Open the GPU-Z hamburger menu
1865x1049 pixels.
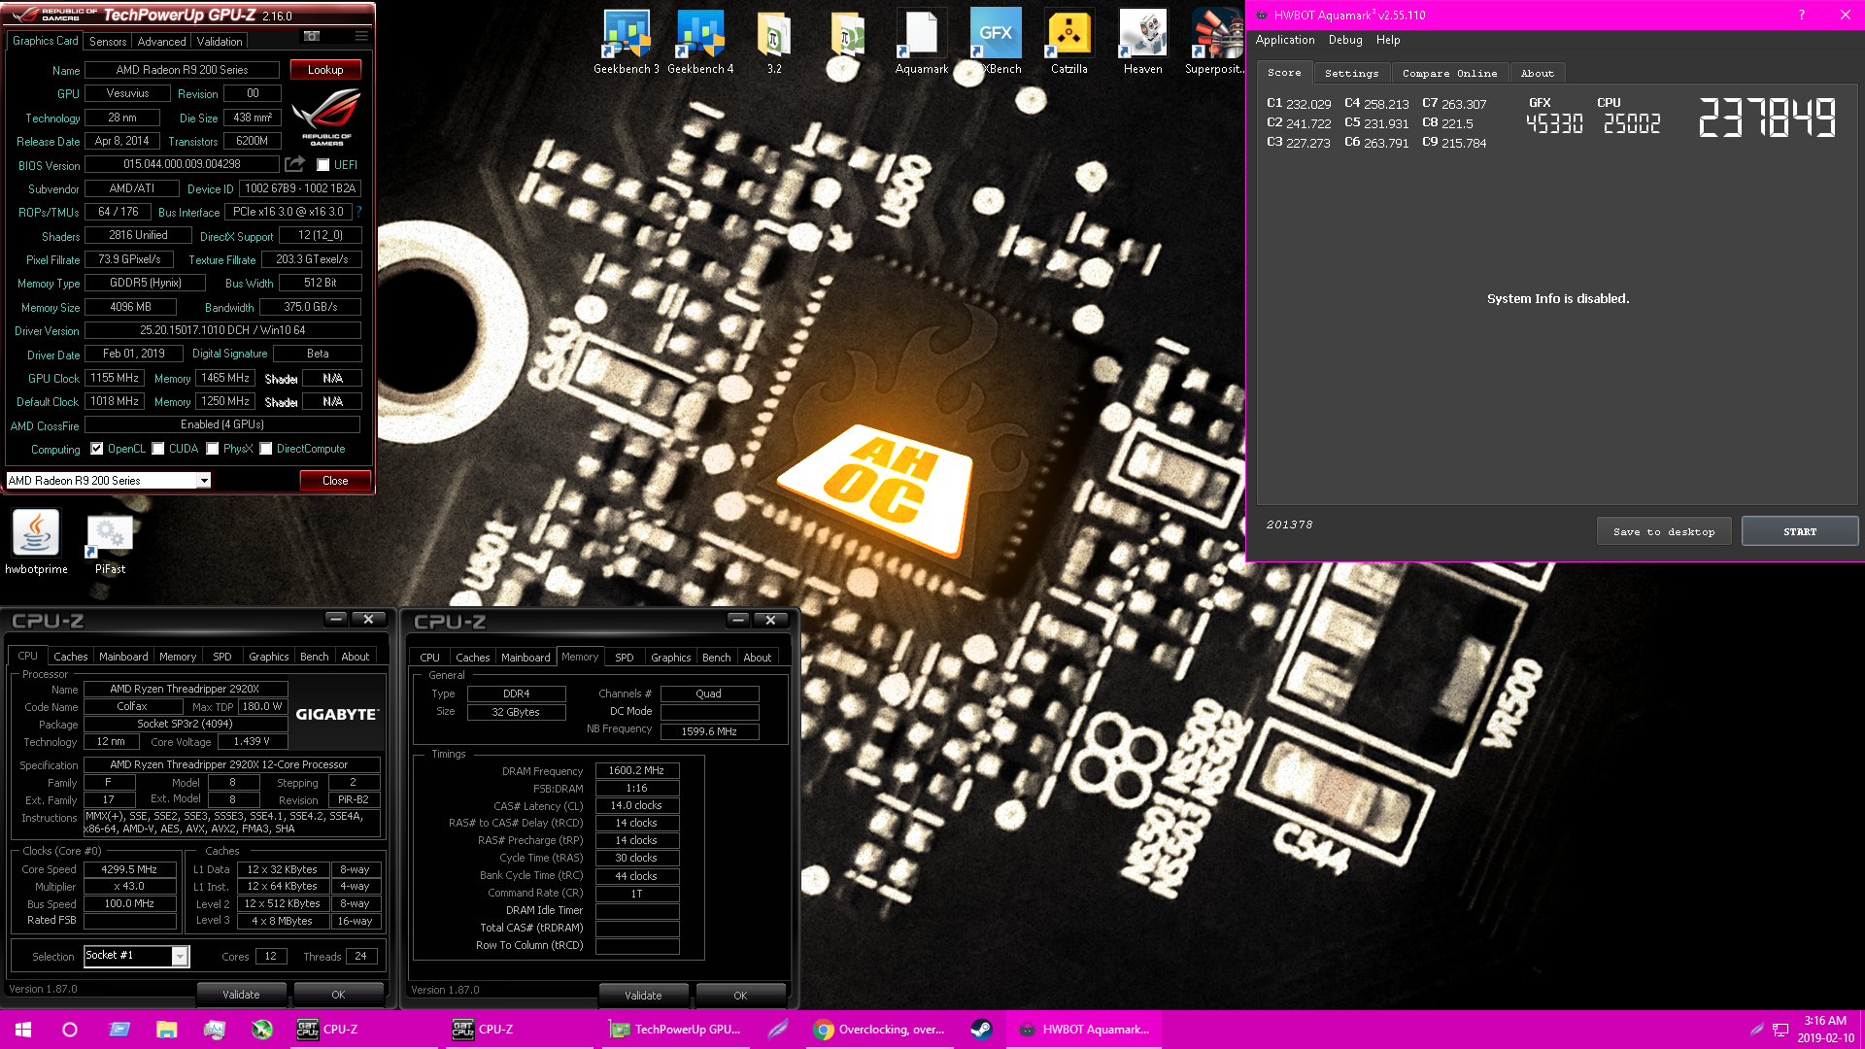coord(361,36)
